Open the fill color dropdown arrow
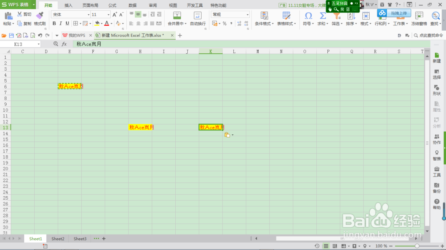 coord(102,24)
